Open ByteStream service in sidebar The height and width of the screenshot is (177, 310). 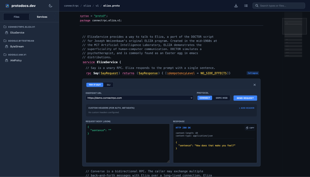(x=17, y=47)
